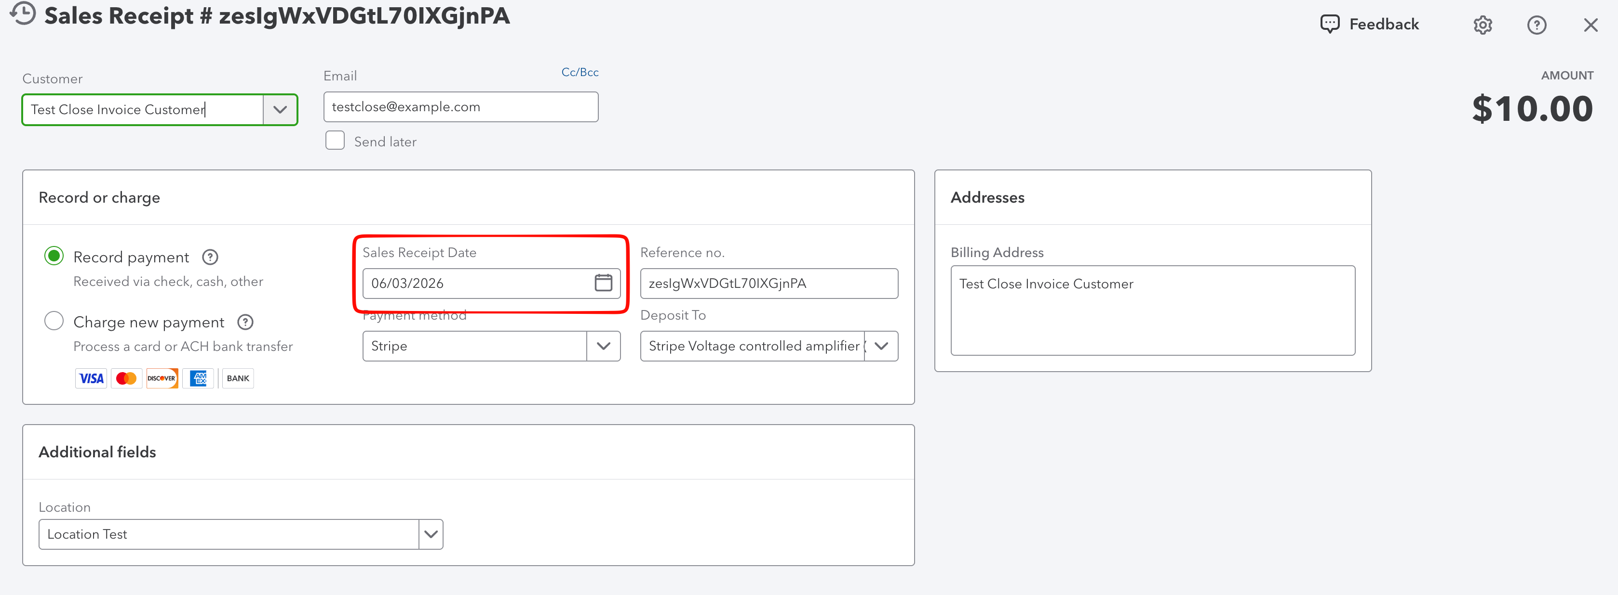This screenshot has height=595, width=1618.
Task: Open the calendar date picker icon
Action: point(603,283)
